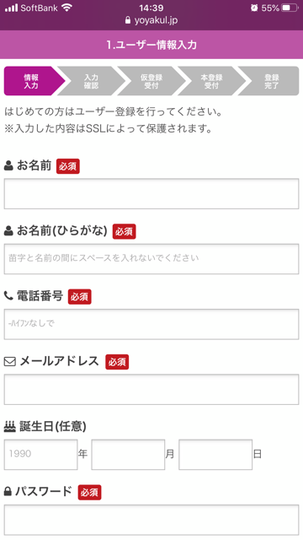The width and height of the screenshot is (303, 540).
Task: Select the 入力確認 step
Action: coord(92,81)
